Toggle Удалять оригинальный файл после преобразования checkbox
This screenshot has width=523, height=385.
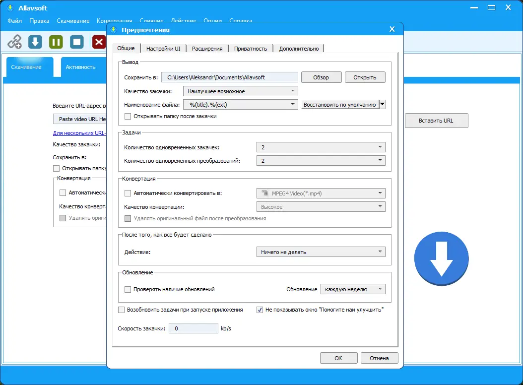point(128,218)
